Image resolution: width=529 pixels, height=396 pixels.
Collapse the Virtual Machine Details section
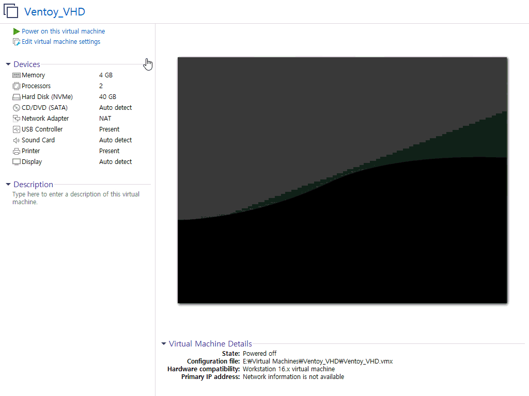click(x=164, y=343)
